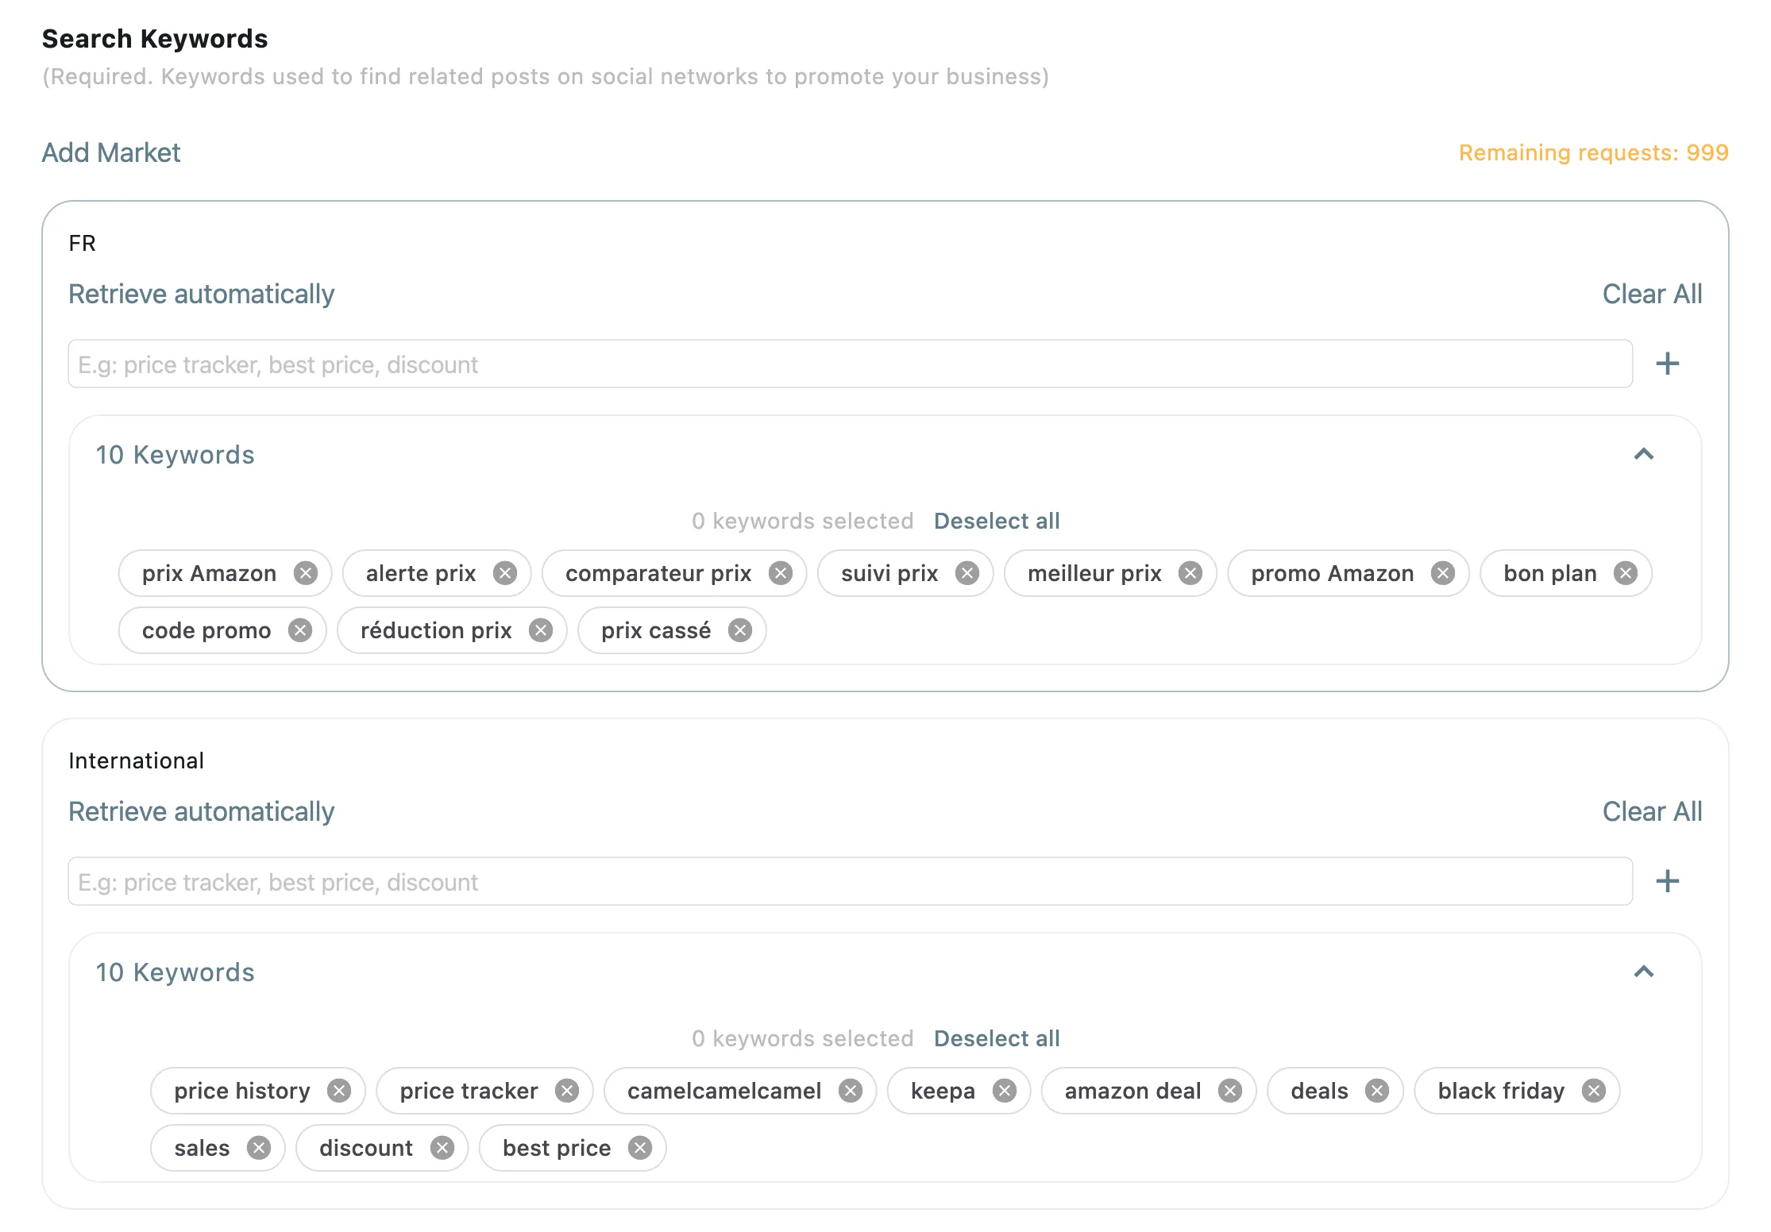Collapse the FR 10 Keywords list
Image resolution: width=1771 pixels, height=1232 pixels.
1644,455
